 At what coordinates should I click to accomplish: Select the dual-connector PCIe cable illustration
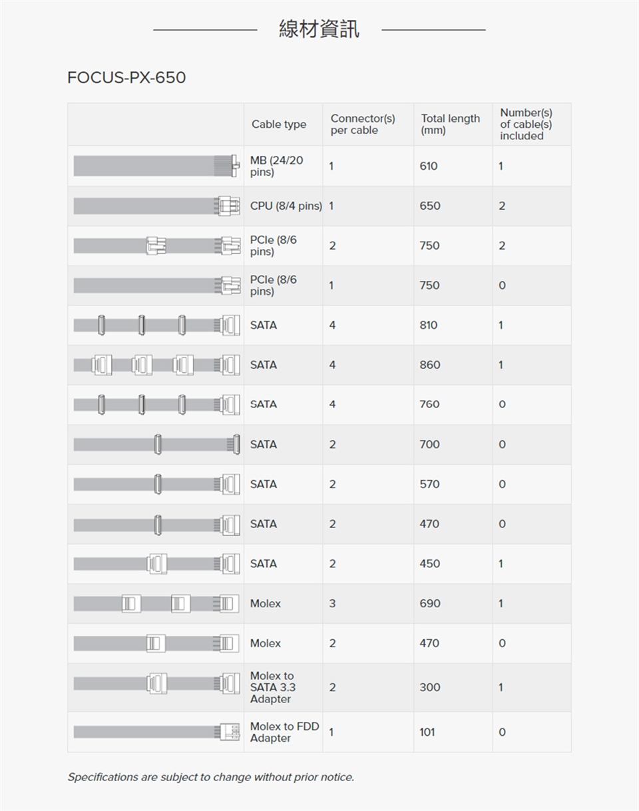click(x=156, y=246)
